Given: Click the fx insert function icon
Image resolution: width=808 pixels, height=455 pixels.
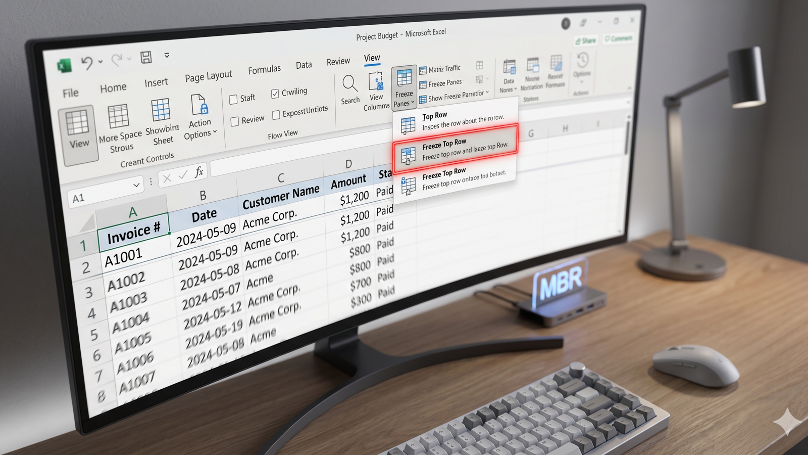Looking at the screenshot, I should [199, 172].
